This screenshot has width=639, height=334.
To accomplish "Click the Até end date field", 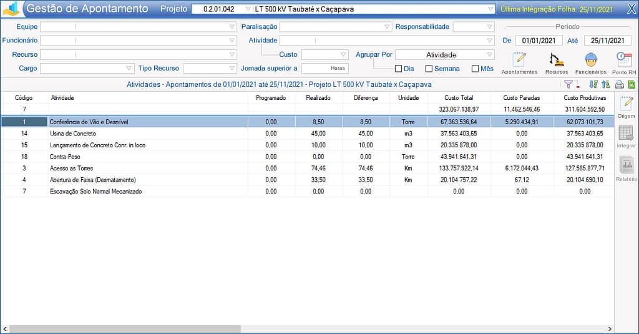I will tap(608, 41).
